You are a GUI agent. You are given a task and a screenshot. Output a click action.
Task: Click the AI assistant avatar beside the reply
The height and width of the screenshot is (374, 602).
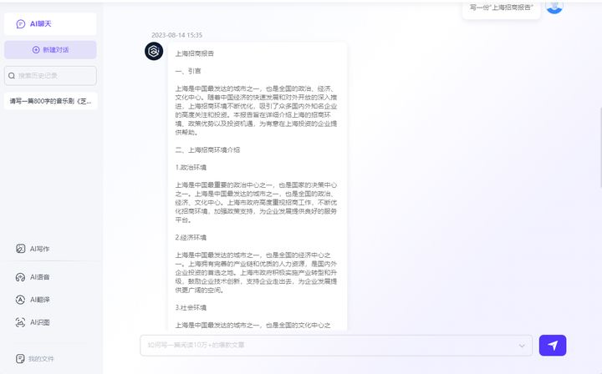click(x=154, y=52)
